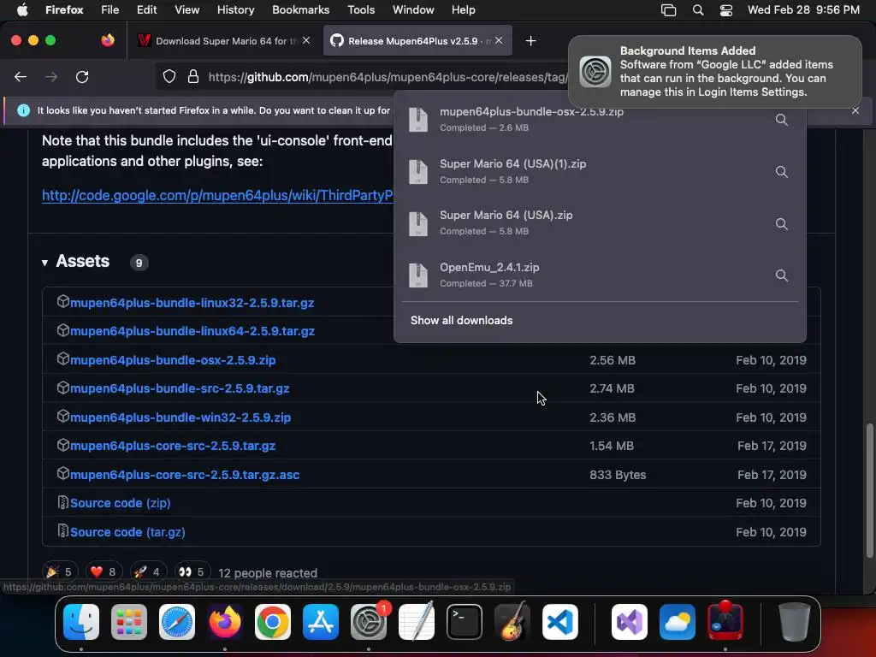Launch Google Chrome from the Dock

click(x=273, y=621)
